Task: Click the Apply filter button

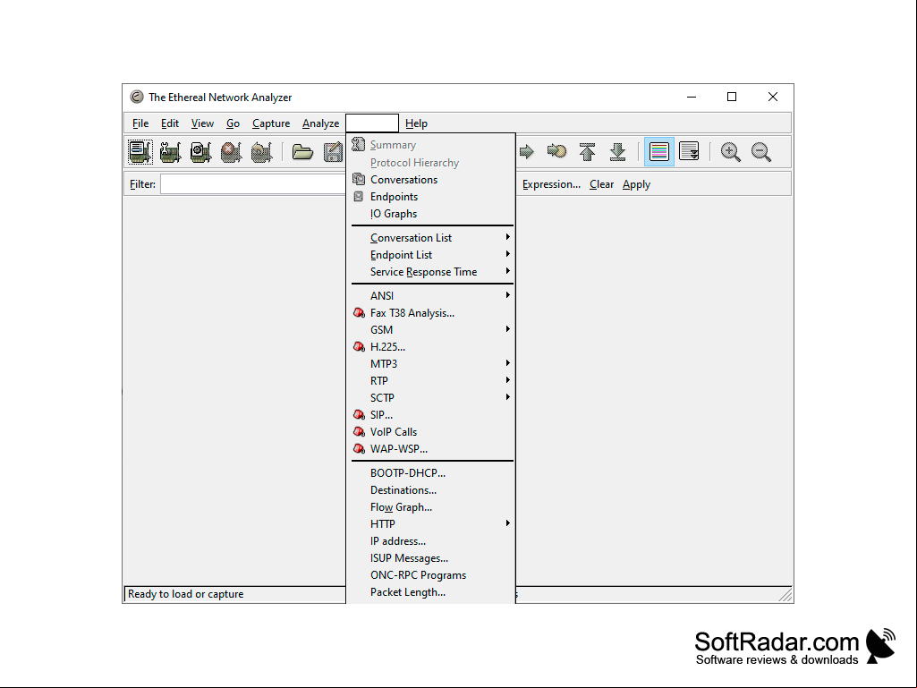Action: point(636,184)
